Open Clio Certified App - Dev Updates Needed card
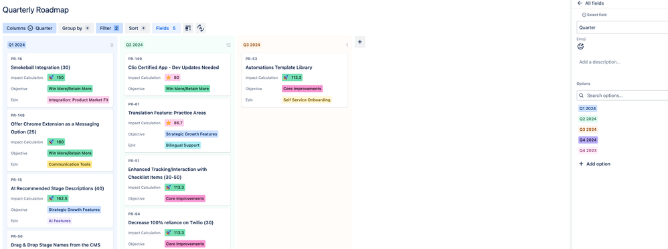Viewport: 668px width, 249px height. pos(177,74)
